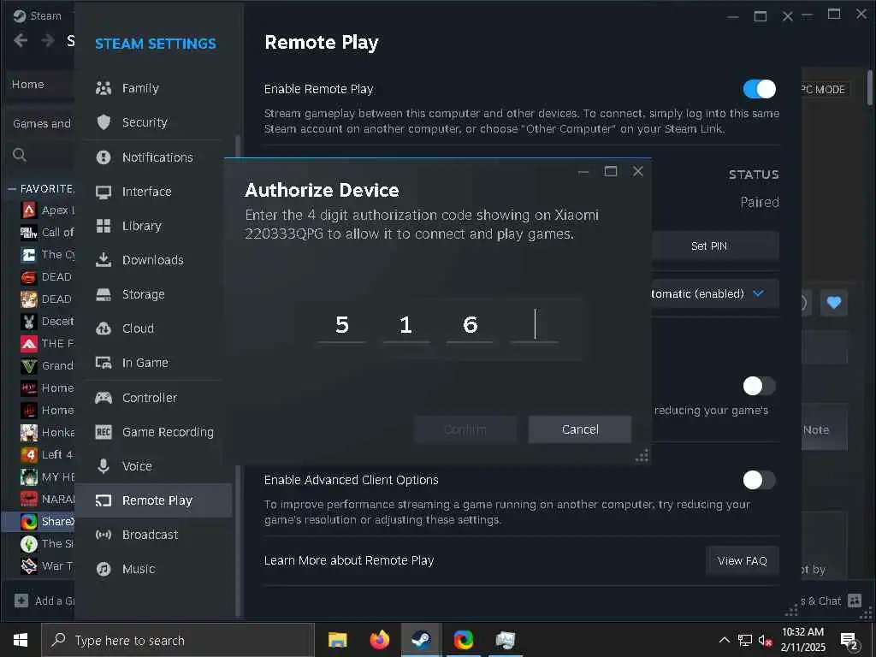Show hidden system tray icons
This screenshot has height=657, width=876.
pos(724,640)
